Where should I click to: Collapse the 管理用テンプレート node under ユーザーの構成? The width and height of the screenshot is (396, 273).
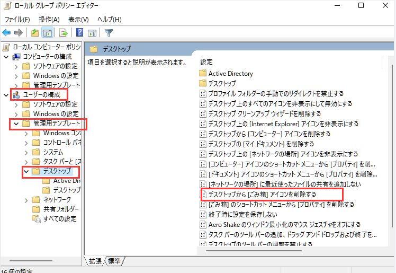point(16,124)
